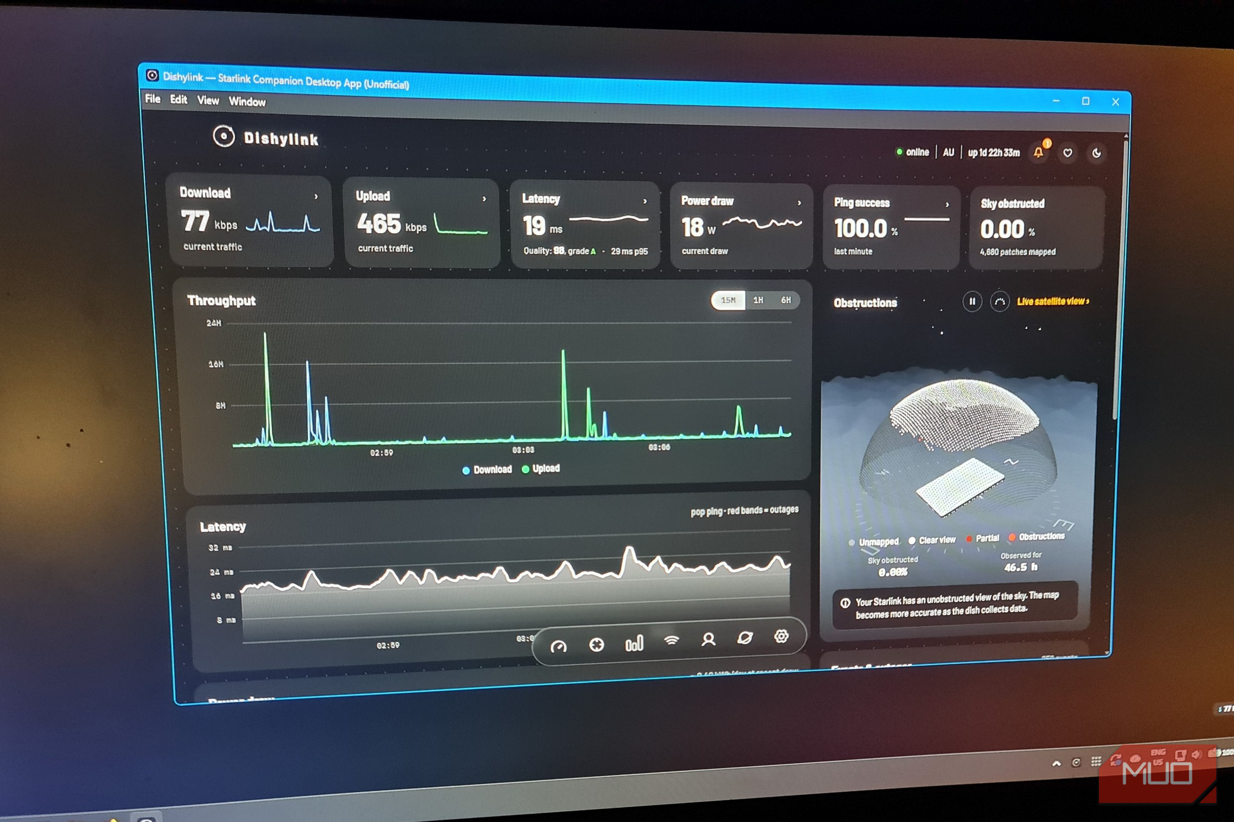1234x822 pixels.
Task: Expand the Download card chevron
Action: (x=316, y=197)
